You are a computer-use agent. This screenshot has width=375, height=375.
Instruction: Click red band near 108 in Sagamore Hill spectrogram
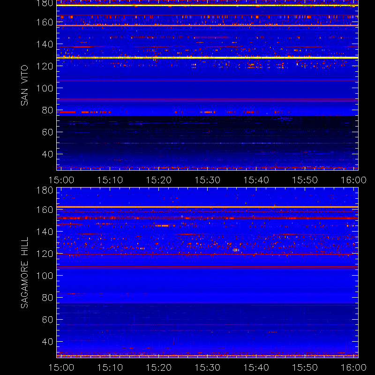pos(207,267)
